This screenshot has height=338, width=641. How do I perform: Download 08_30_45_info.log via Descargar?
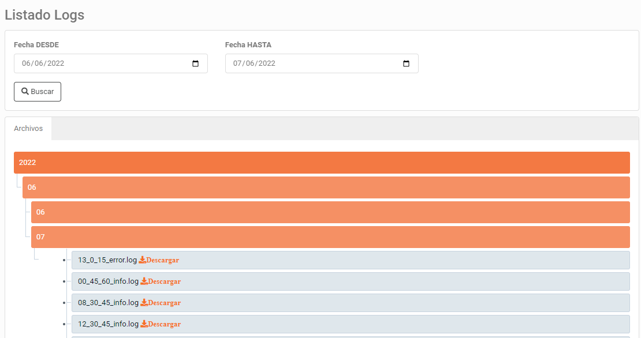pos(161,302)
